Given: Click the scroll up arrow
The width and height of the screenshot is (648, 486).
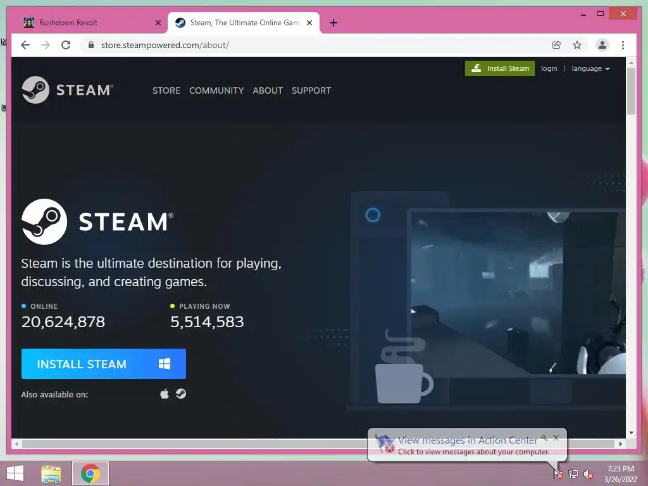Looking at the screenshot, I should (x=631, y=63).
